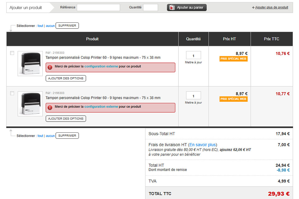Viewport: 299px width, 199px height.
Task: Click 'configuration externe' link in the 10,76 € row
Action: click(101, 67)
